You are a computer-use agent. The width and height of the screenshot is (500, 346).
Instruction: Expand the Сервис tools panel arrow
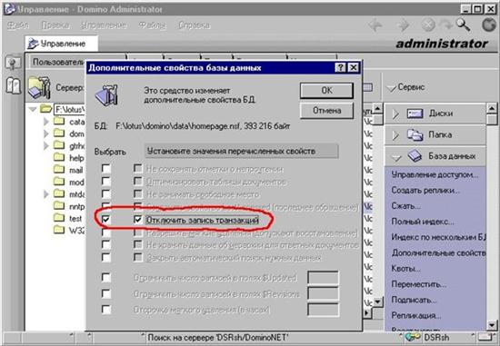click(391, 88)
